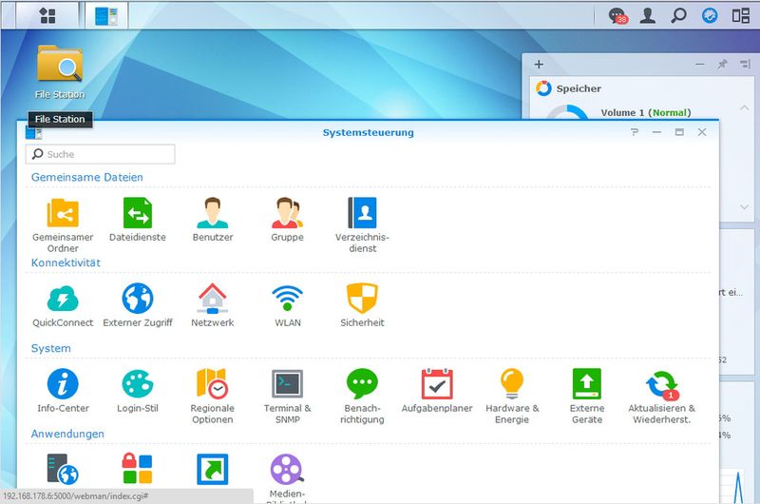Open QuickConnect settings
The width and height of the screenshot is (760, 504).
(x=63, y=298)
